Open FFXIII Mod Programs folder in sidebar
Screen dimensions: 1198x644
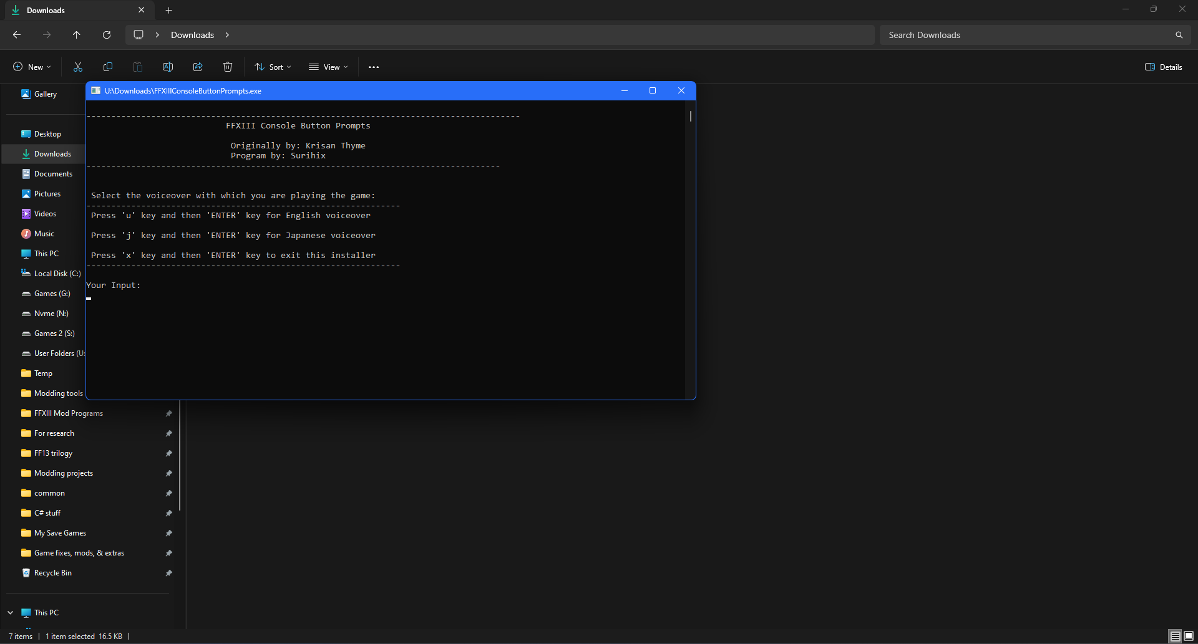(x=69, y=413)
